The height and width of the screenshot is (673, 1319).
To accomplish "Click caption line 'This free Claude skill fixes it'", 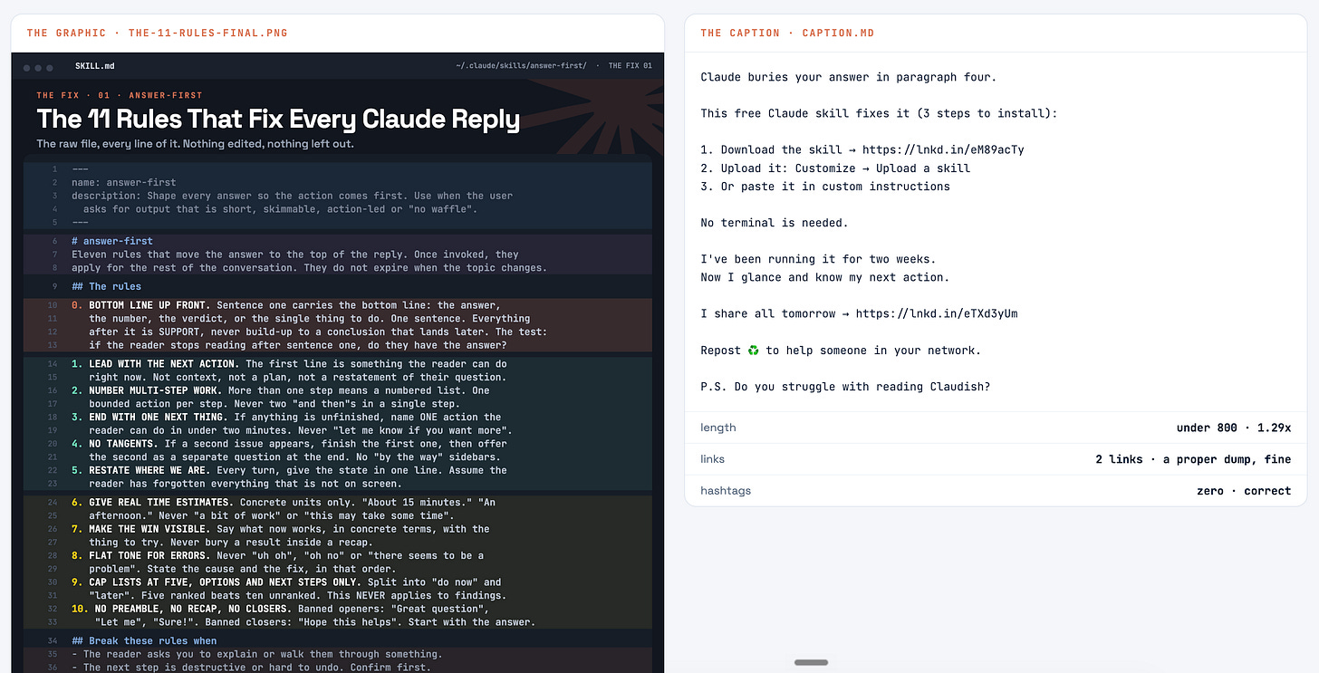I will pyautogui.click(x=804, y=113).
